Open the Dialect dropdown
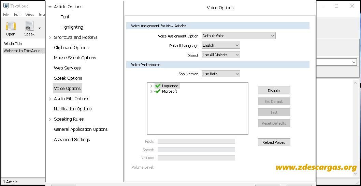 pyautogui.click(x=221, y=55)
